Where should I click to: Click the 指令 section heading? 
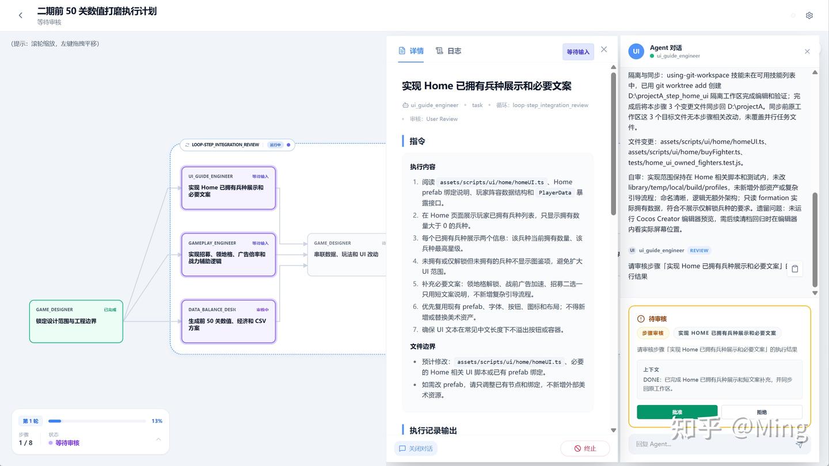coord(417,141)
